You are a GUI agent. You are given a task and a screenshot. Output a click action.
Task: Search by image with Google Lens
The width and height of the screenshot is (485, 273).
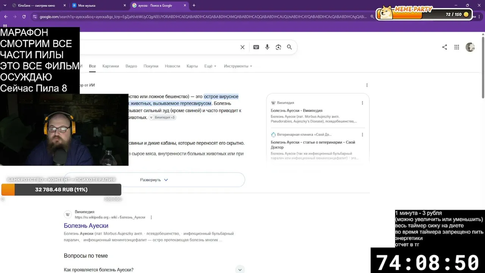pyautogui.click(x=278, y=47)
